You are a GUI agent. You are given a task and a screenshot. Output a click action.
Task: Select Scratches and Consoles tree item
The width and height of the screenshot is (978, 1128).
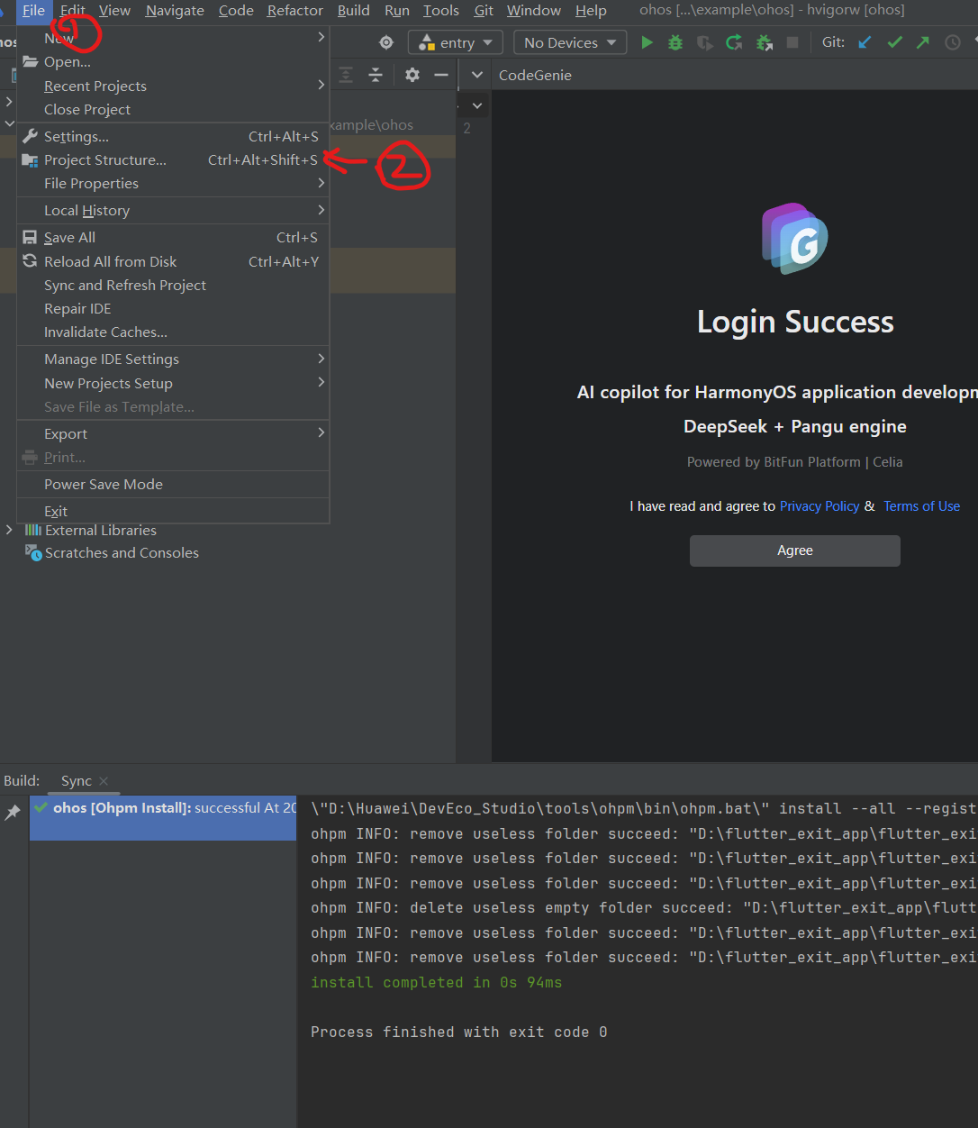tap(122, 552)
